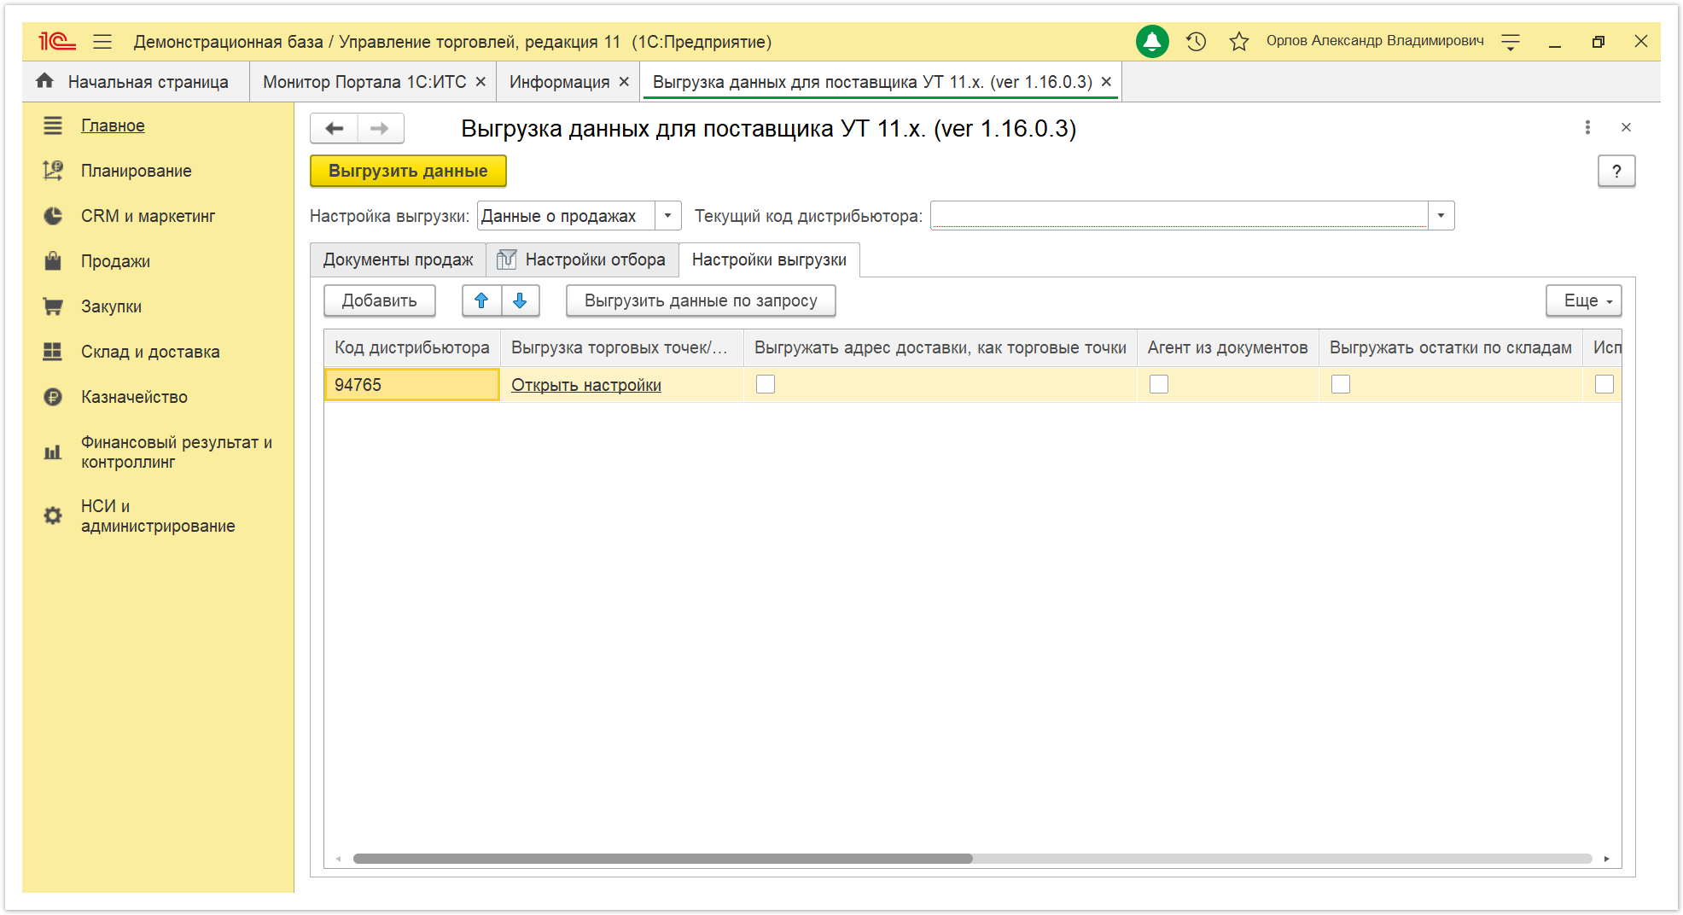The height and width of the screenshot is (915, 1683).
Task: Go back with left arrow button
Action: click(x=334, y=128)
